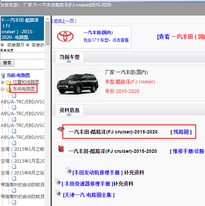Open the 线路图 link
This screenshot has width=205, height=206.
tap(181, 132)
